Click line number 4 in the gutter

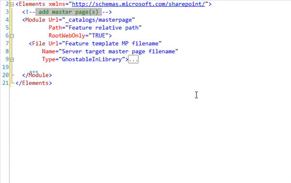point(7,20)
